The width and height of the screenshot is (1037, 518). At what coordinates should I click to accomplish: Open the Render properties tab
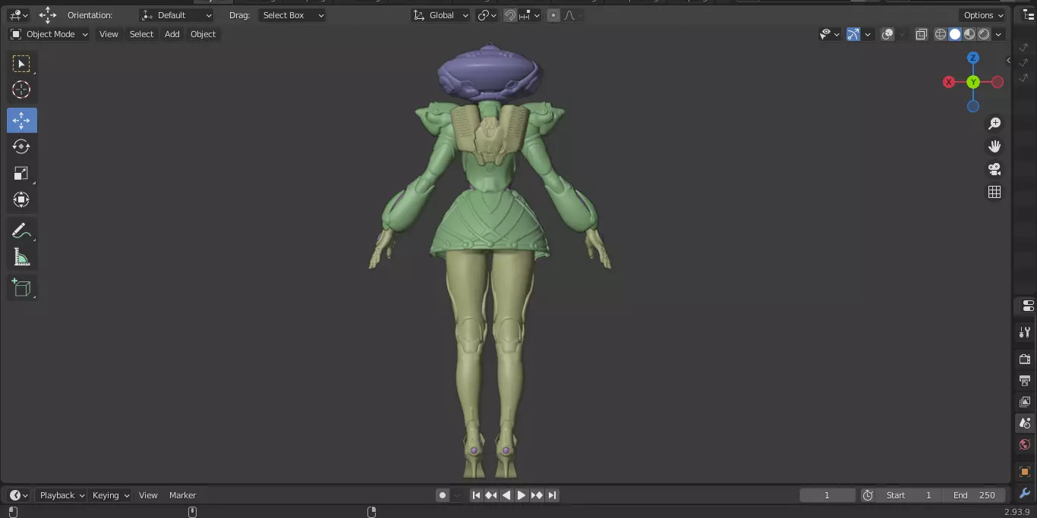pyautogui.click(x=1025, y=359)
